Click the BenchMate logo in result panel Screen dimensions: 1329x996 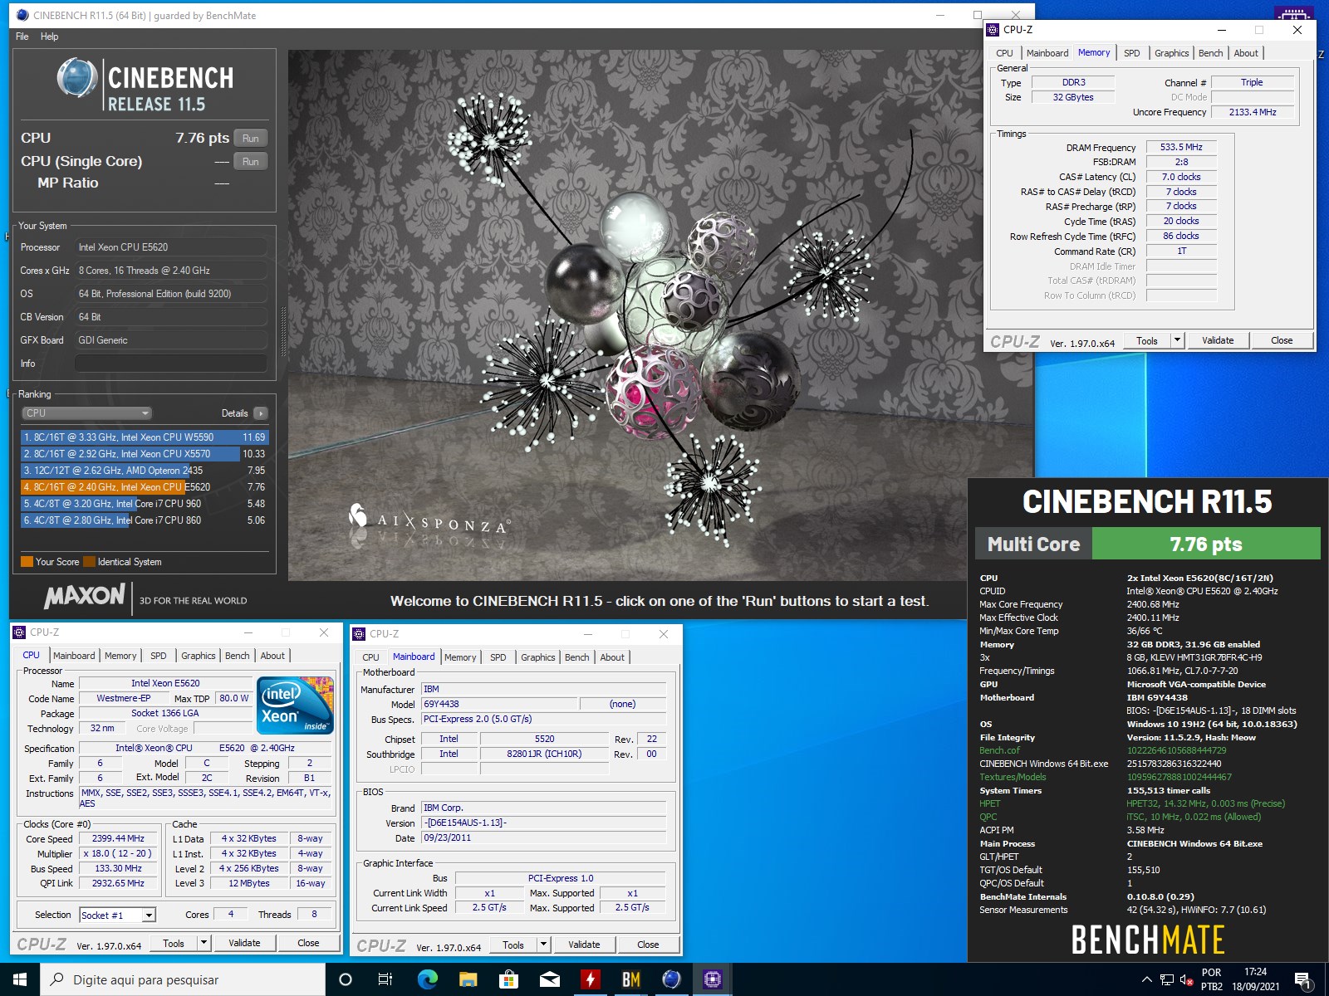coord(1148,940)
